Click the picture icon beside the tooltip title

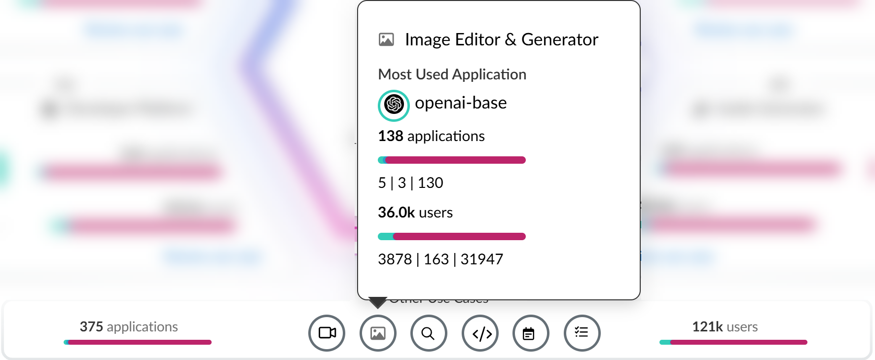[x=386, y=39]
